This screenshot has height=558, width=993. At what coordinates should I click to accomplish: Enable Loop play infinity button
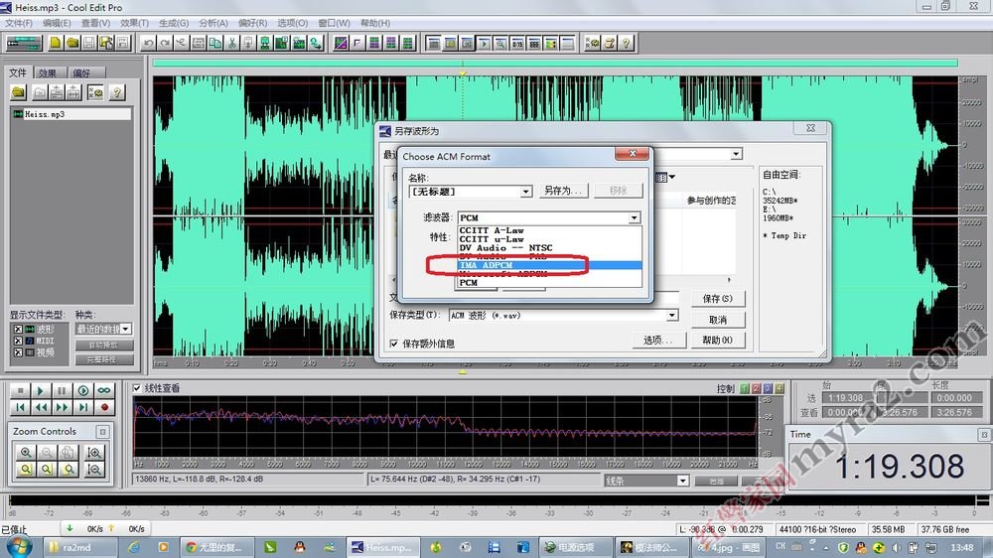(104, 391)
